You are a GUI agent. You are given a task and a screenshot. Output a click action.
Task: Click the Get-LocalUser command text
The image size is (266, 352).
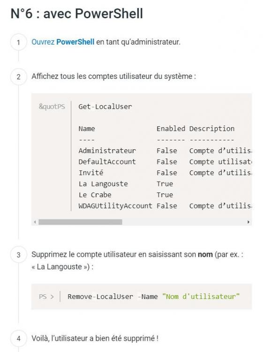coord(105,107)
